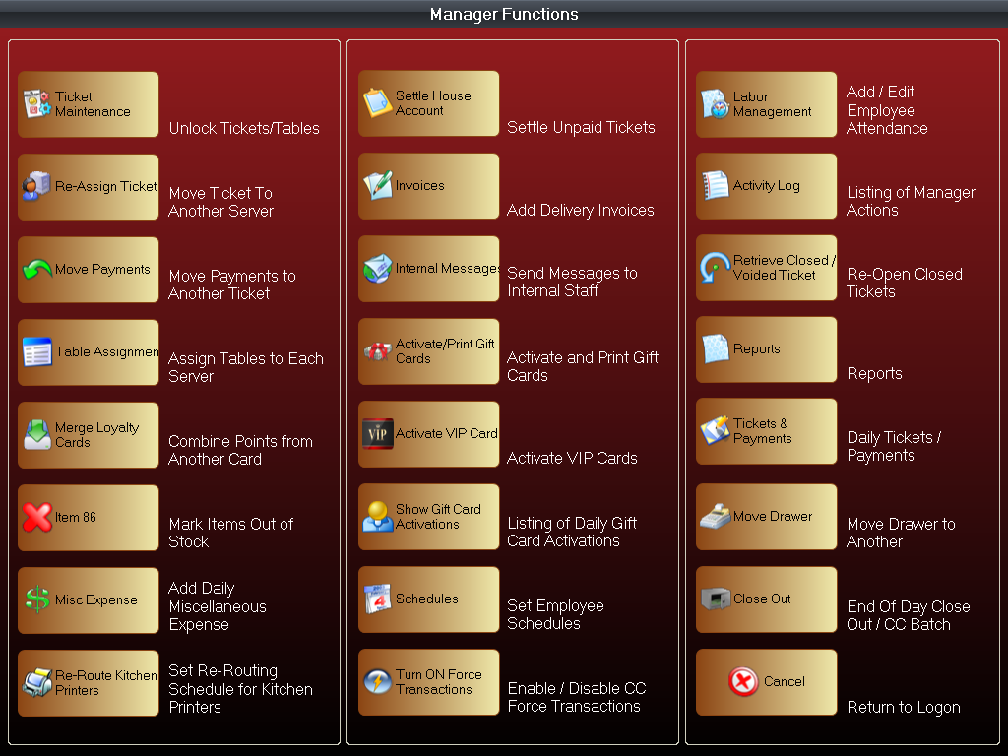Open the Invoices function

click(x=428, y=186)
